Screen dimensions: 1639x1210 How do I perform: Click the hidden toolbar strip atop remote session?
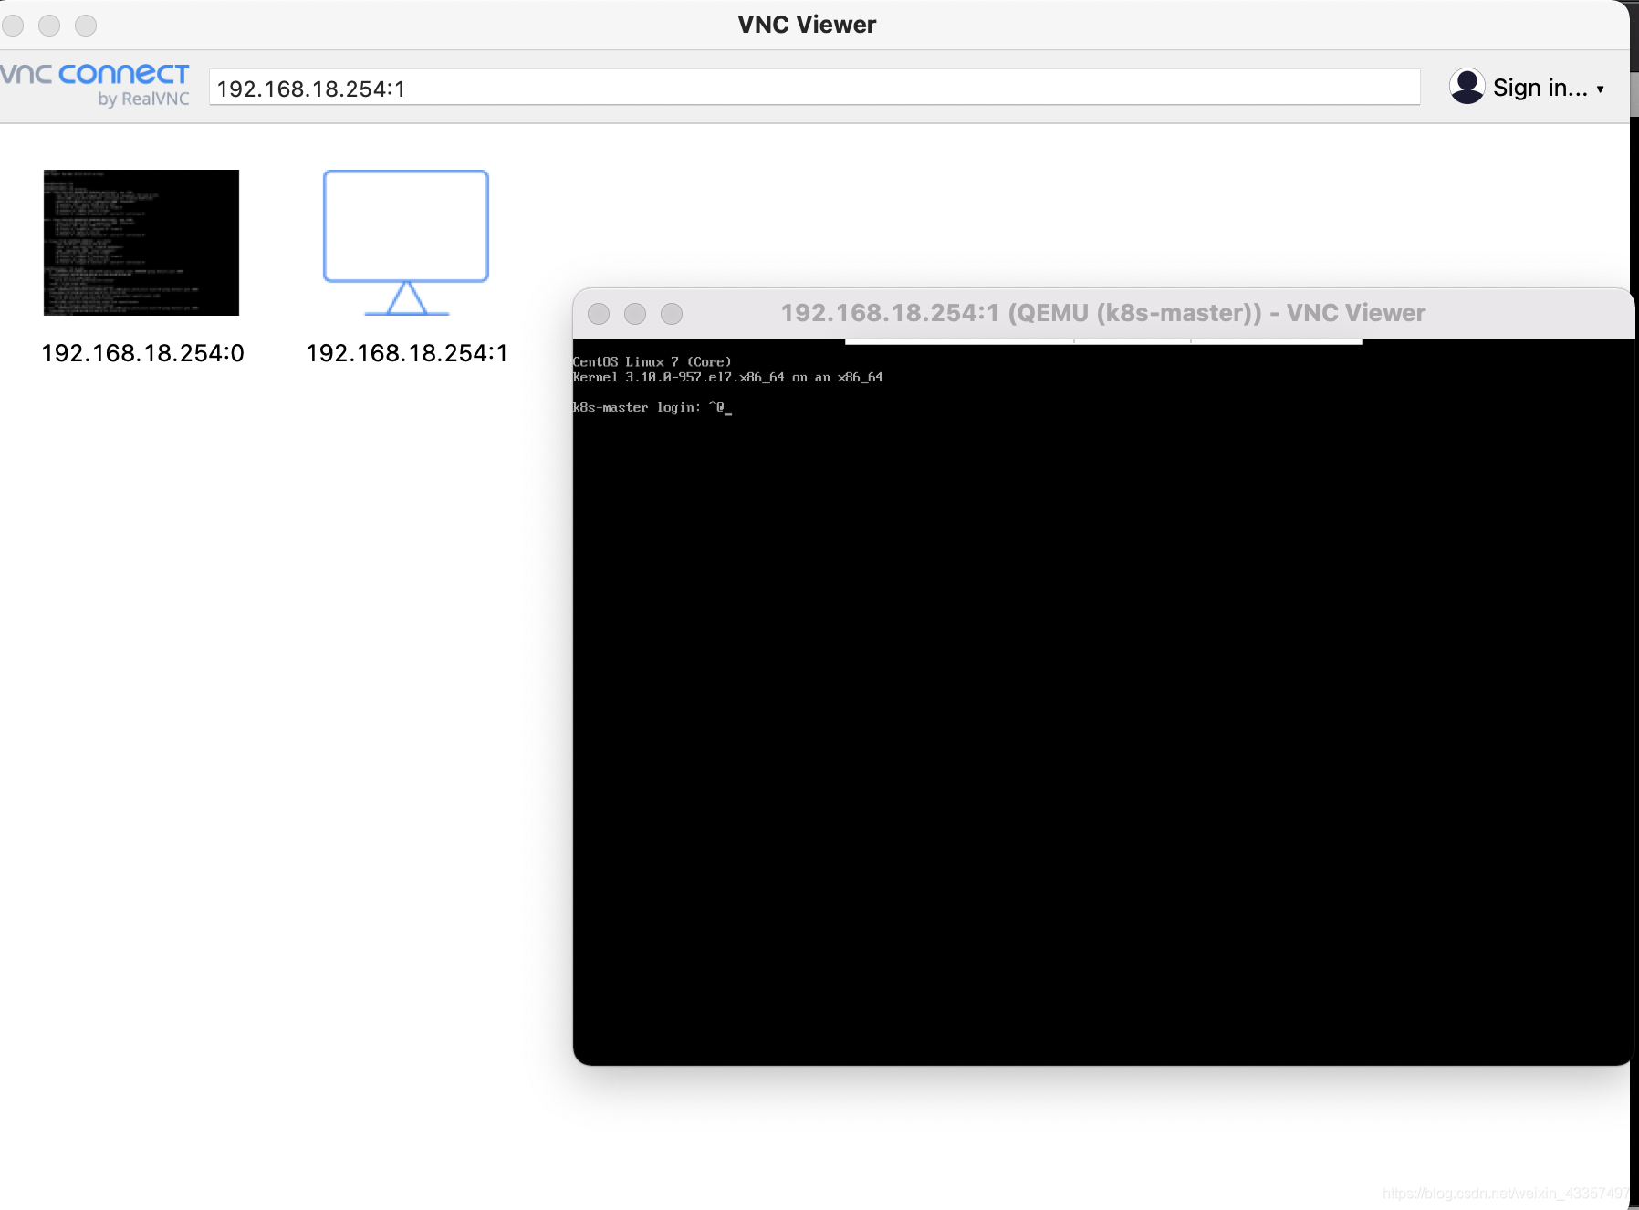pos(1104,341)
